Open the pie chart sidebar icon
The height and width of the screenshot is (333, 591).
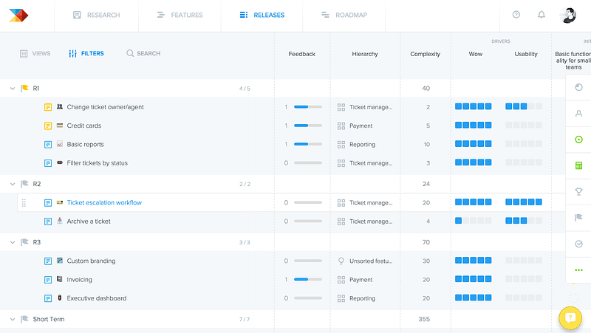(578, 87)
